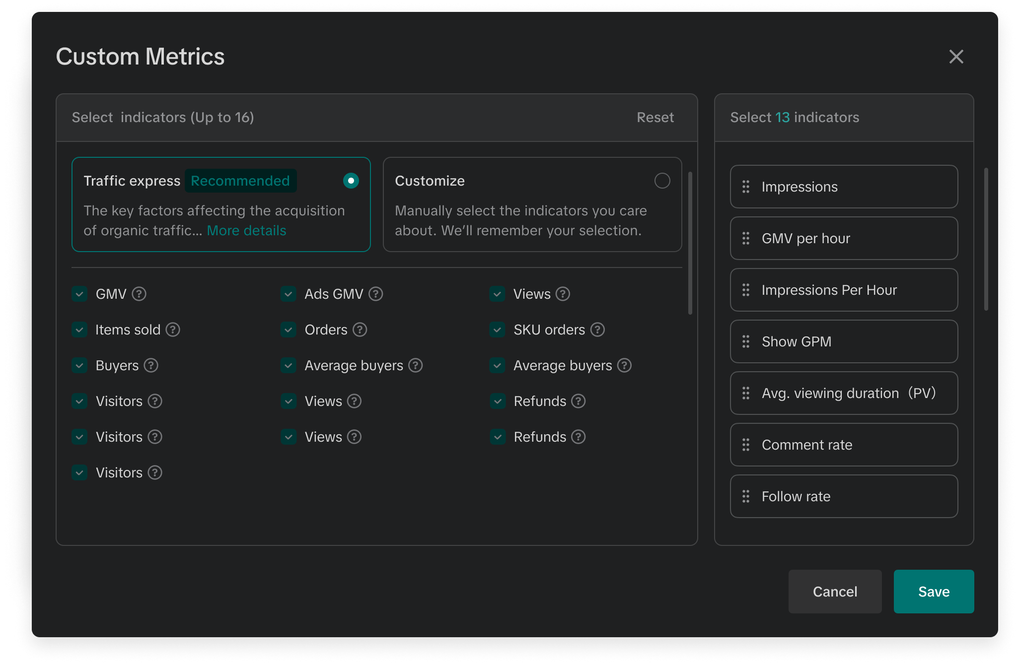Click the help icon next to GMV
Viewport: 1018px width, 665px height.
coord(139,294)
